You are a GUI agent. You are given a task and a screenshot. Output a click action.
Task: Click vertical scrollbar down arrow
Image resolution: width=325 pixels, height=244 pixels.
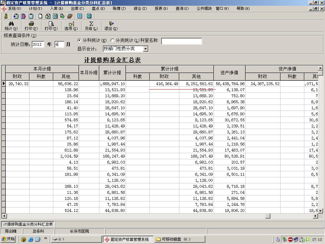(321, 211)
